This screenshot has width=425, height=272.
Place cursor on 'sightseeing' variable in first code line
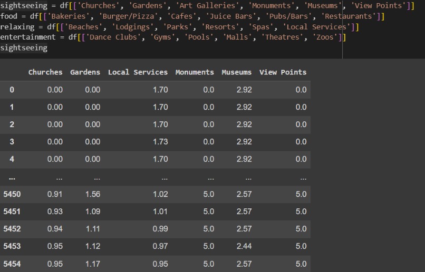[x=24, y=6]
